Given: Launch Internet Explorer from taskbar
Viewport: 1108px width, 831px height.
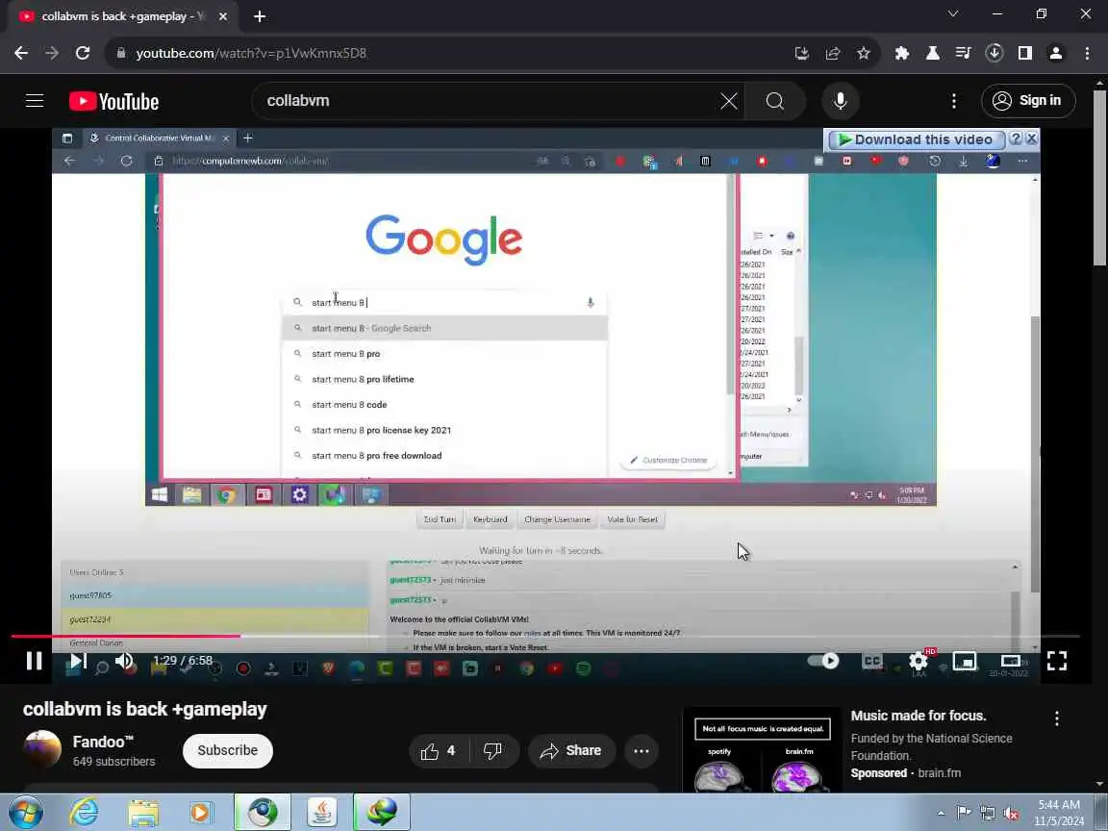Looking at the screenshot, I should (x=84, y=812).
